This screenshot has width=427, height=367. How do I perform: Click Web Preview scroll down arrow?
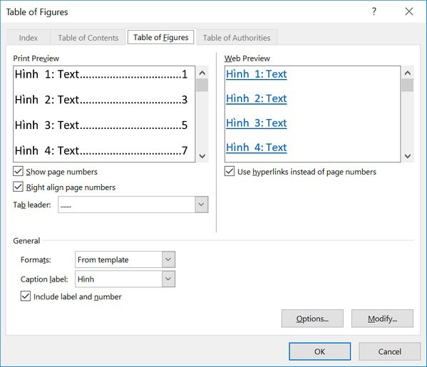[x=407, y=156]
